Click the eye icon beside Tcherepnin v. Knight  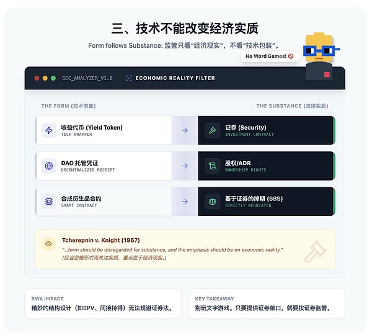(x=48, y=244)
